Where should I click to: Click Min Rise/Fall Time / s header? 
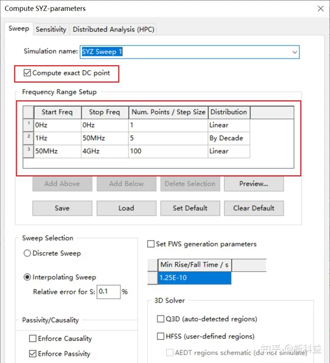tap(195, 265)
